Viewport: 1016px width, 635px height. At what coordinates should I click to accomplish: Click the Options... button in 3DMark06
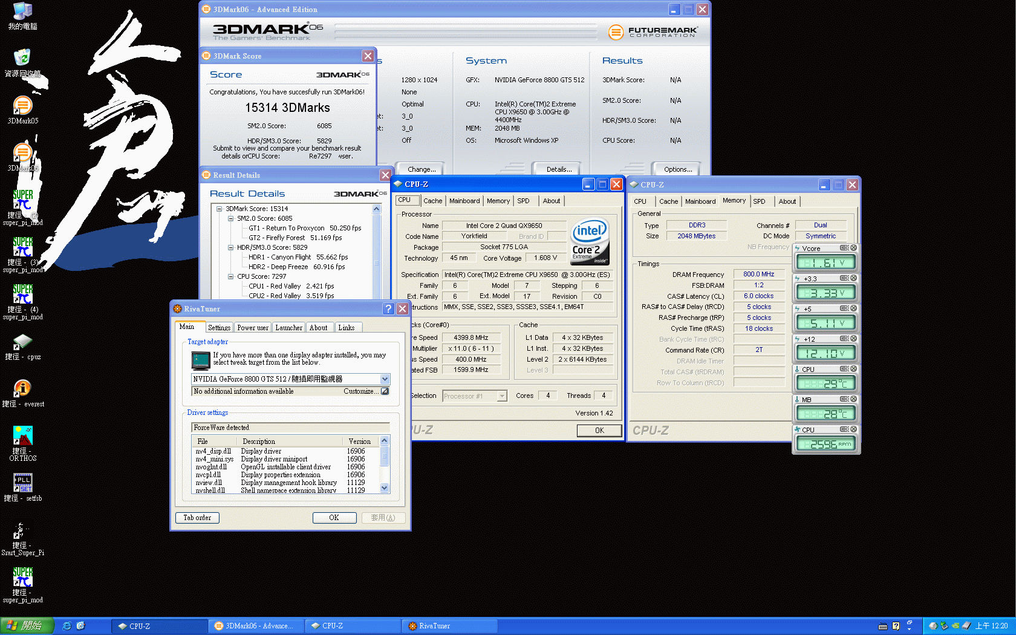tap(677, 169)
